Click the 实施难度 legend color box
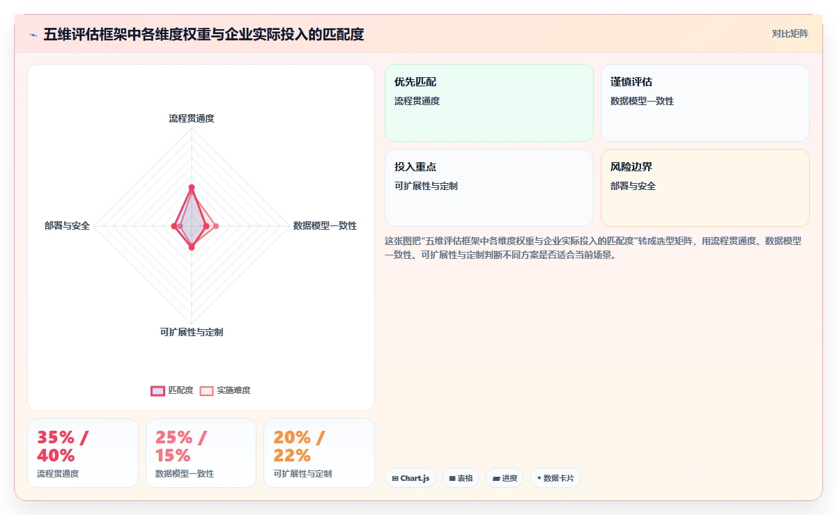 pyautogui.click(x=206, y=390)
